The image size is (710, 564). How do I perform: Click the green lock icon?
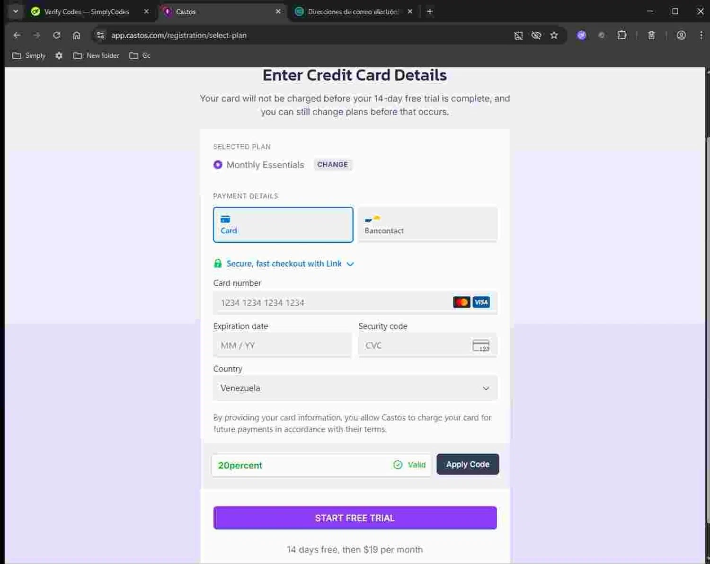pos(218,264)
